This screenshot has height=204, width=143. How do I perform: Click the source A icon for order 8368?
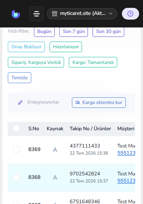point(55,177)
